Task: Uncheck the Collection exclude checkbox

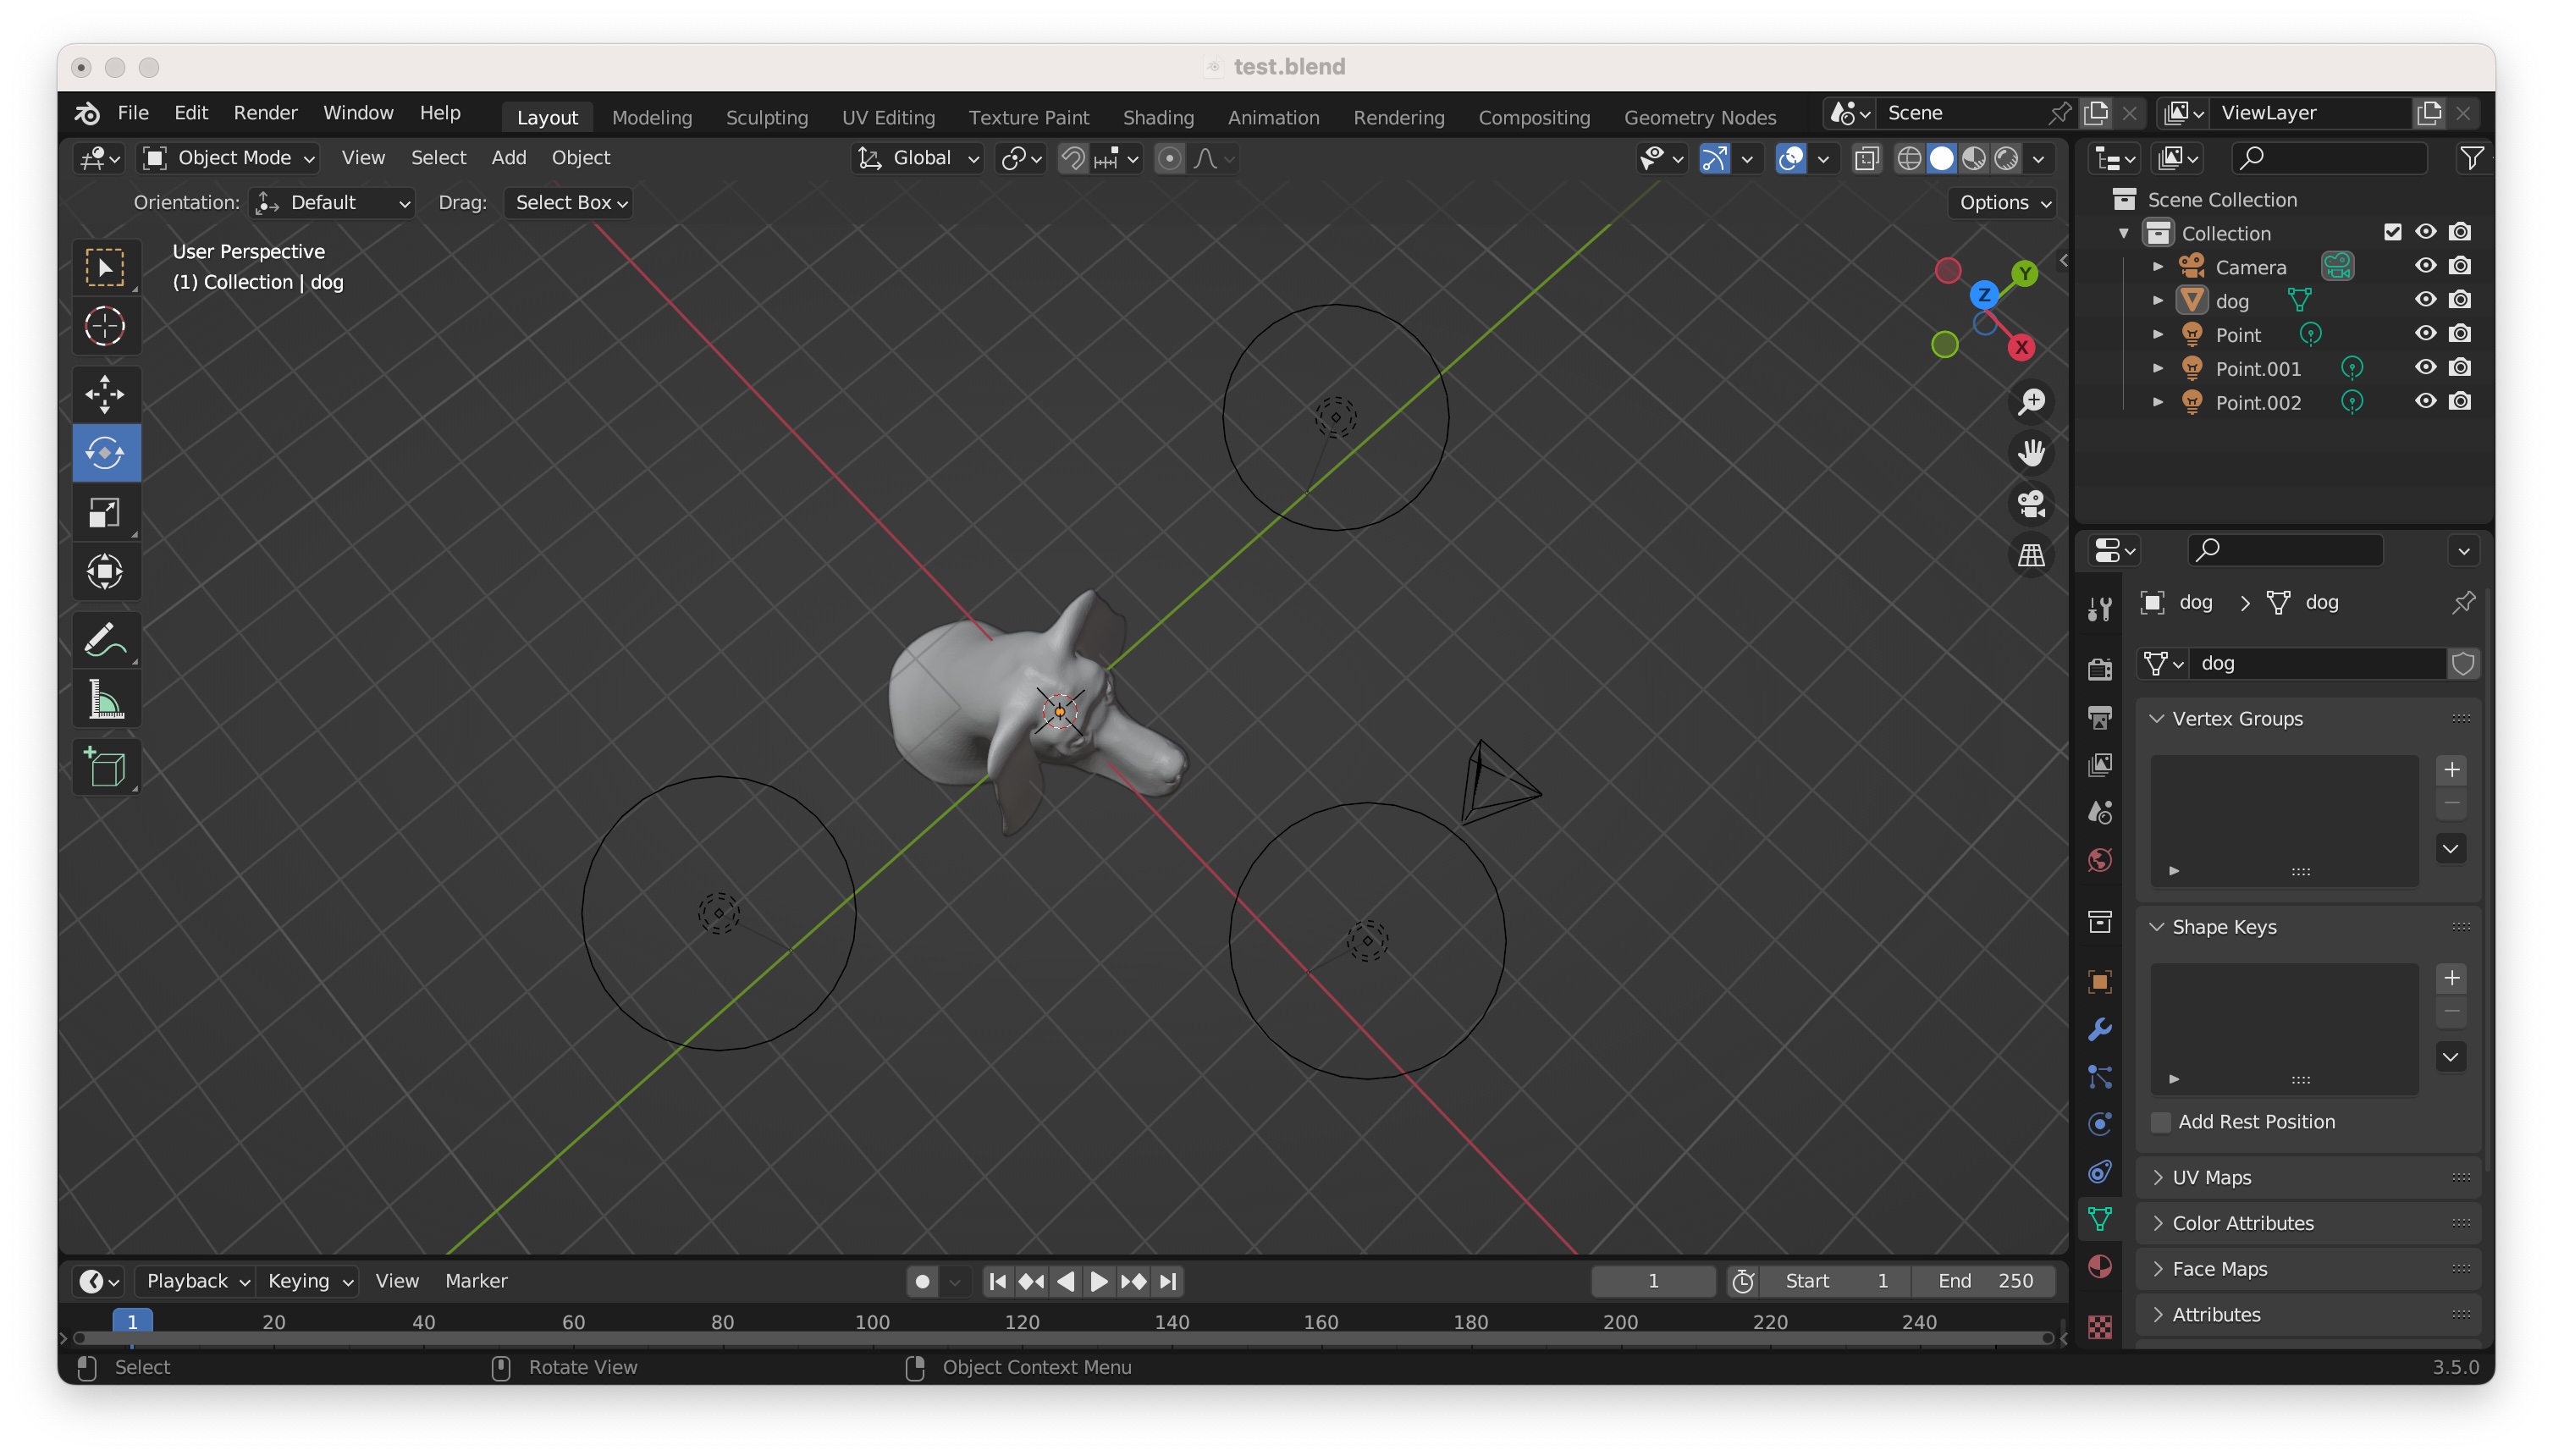Action: (x=2392, y=232)
